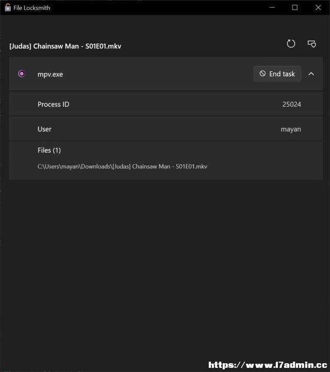Click the File Locksmith window title text

coord(32,8)
